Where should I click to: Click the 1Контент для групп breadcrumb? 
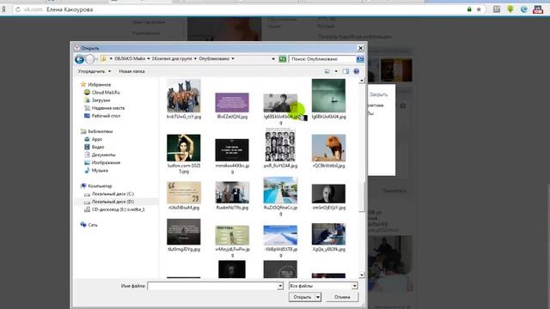[172, 59]
